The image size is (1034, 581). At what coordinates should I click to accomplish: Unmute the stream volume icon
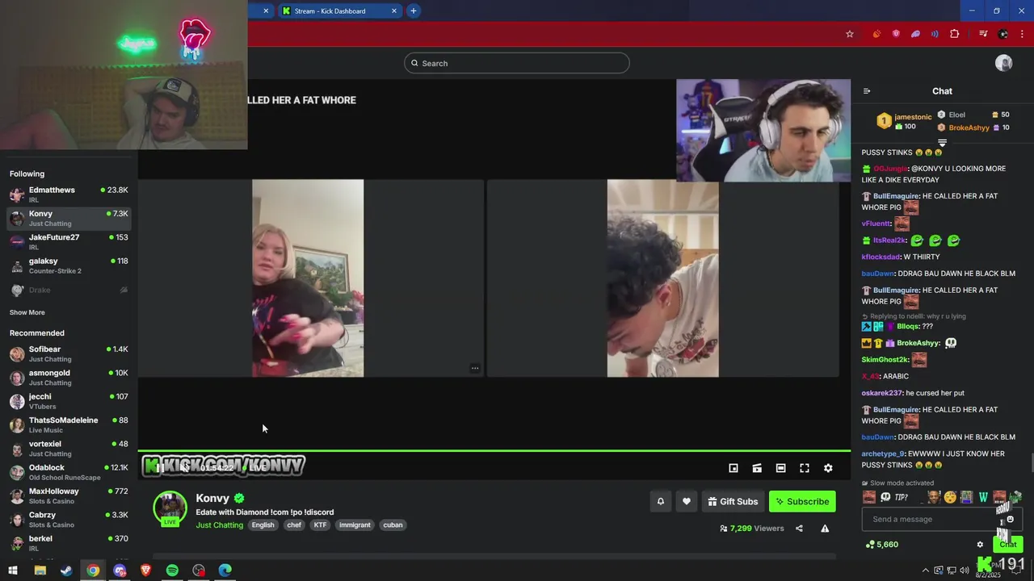click(x=184, y=467)
